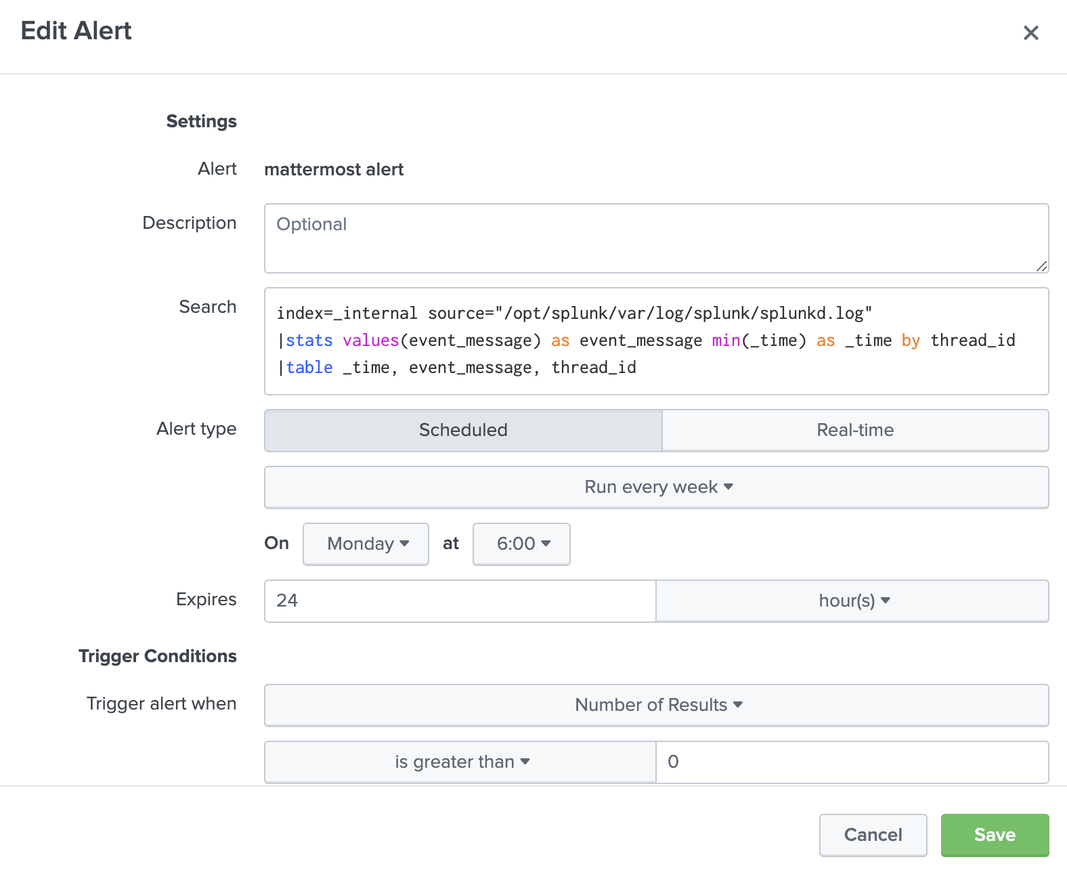Close the Edit Alert dialog
Image resolution: width=1067 pixels, height=872 pixels.
tap(1030, 32)
